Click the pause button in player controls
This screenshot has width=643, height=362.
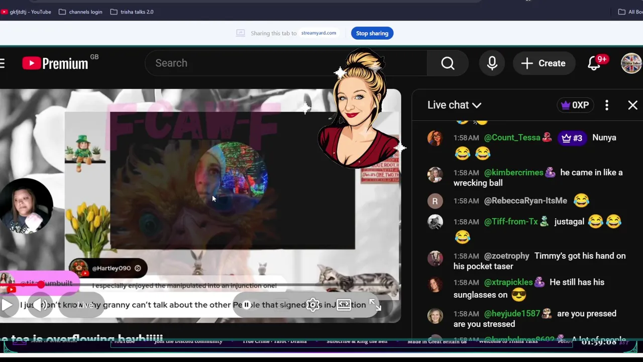pos(246,305)
